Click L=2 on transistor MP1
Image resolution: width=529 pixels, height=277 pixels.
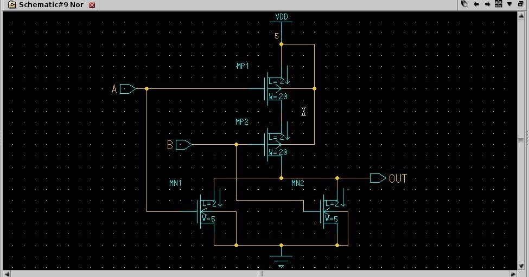(x=277, y=81)
